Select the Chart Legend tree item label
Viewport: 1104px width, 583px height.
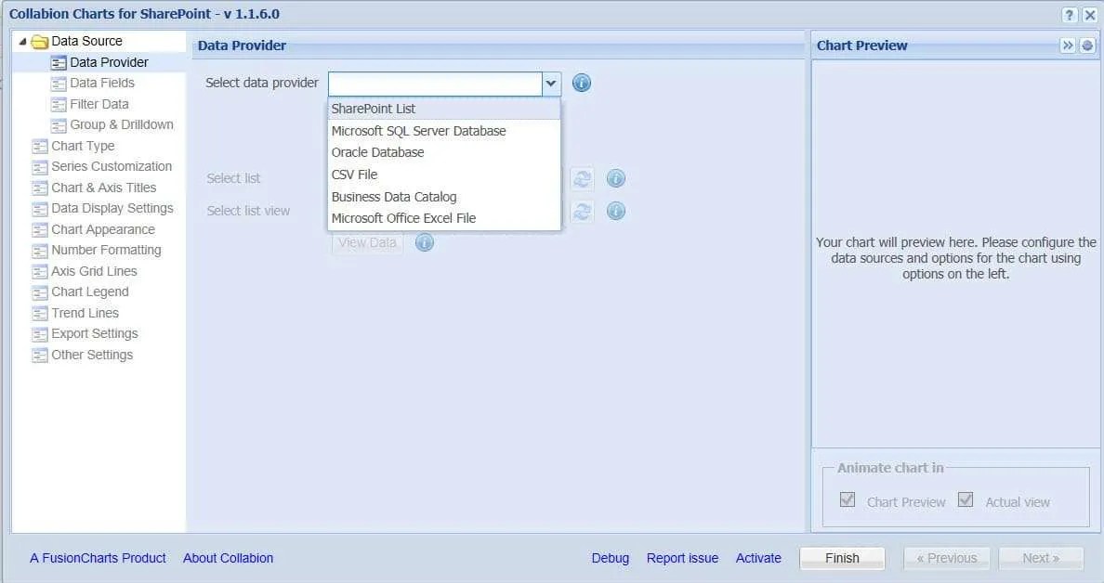90,291
